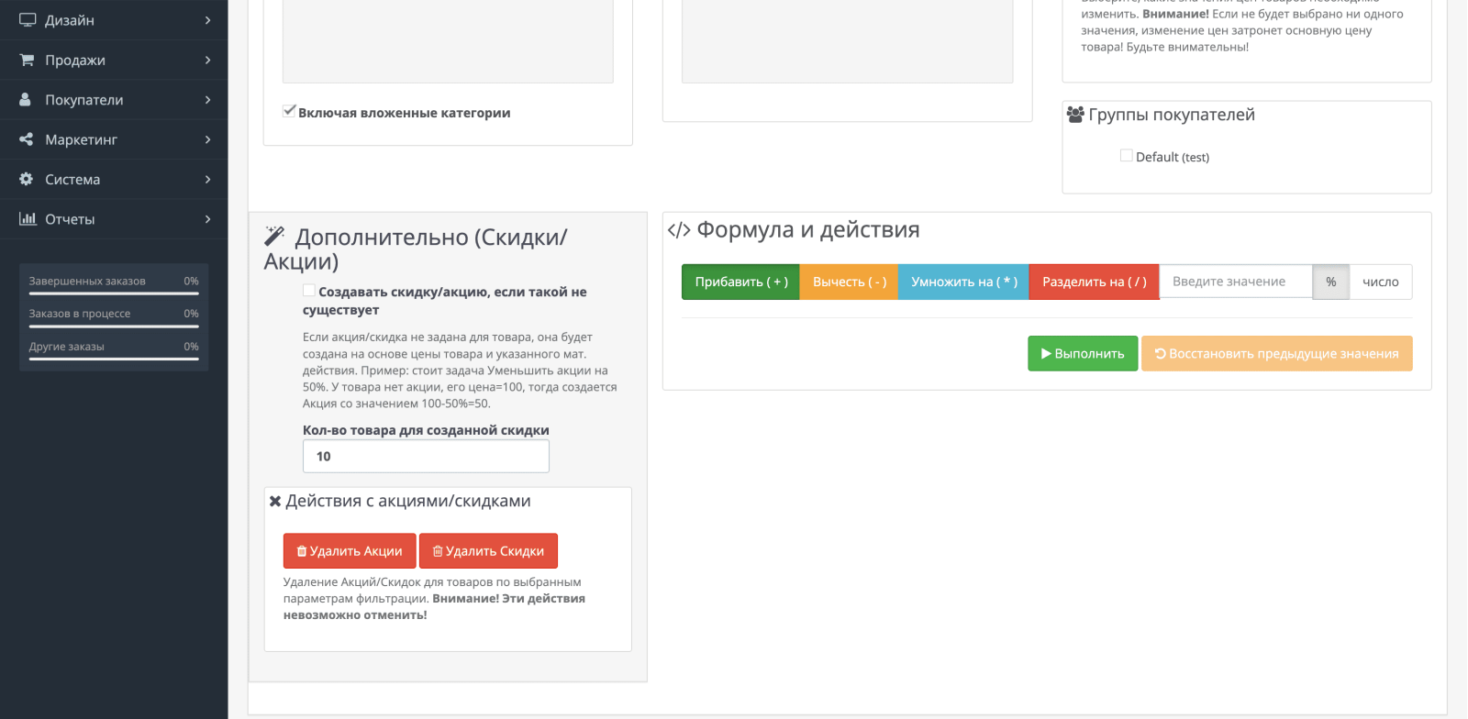1468x719 pixels.
Task: Select the % value type toggle
Action: click(1330, 282)
